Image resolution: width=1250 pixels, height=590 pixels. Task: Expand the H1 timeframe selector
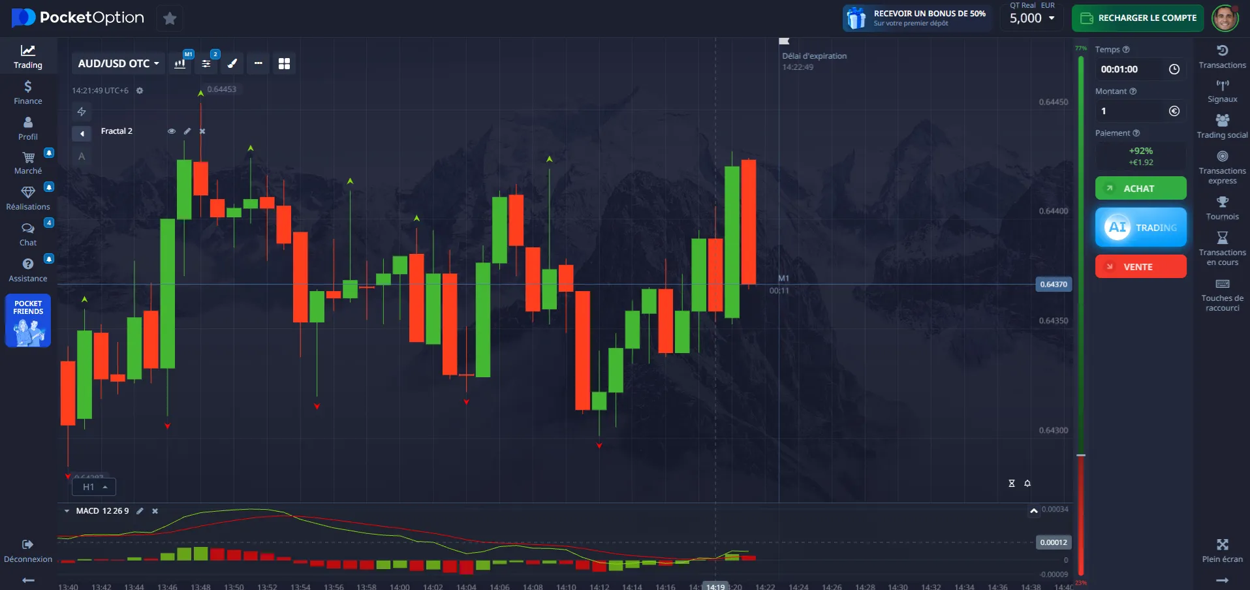[x=94, y=487]
